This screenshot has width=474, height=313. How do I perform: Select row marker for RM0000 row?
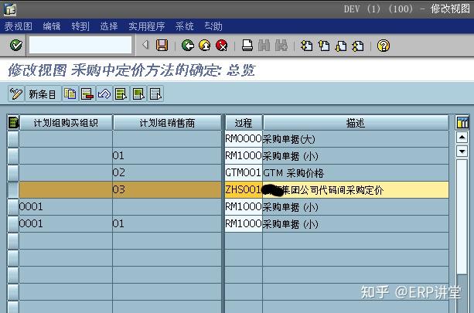click(13, 139)
